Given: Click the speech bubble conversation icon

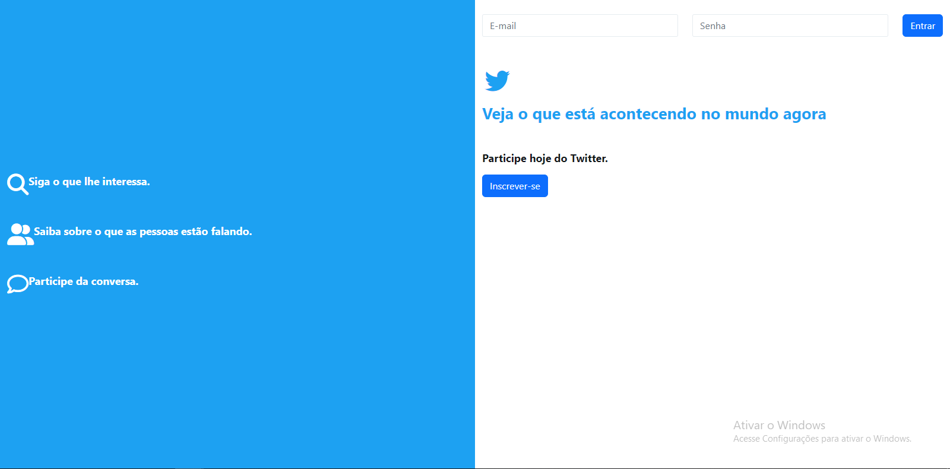Looking at the screenshot, I should 18,284.
